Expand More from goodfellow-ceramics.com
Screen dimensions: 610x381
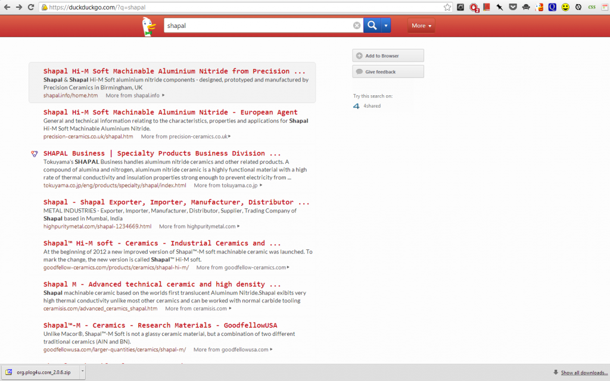(x=243, y=267)
